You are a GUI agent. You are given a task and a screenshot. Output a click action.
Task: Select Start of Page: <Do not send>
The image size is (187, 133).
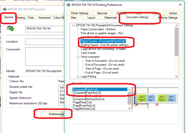pyautogui.click(x=102, y=69)
